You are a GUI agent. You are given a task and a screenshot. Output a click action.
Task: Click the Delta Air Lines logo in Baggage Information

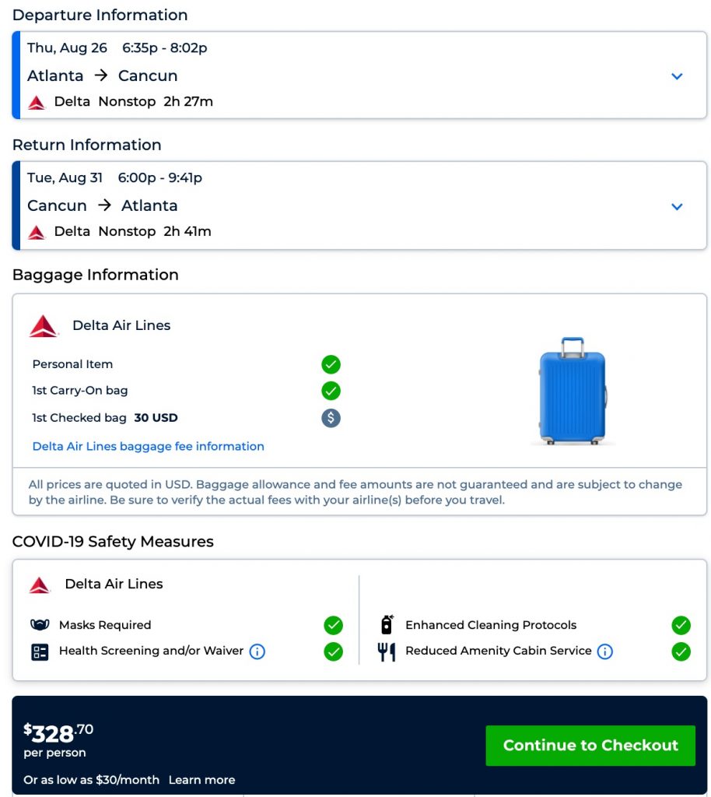(x=44, y=326)
